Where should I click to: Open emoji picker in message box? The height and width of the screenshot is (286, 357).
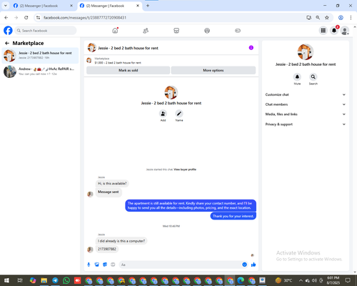coord(244,265)
